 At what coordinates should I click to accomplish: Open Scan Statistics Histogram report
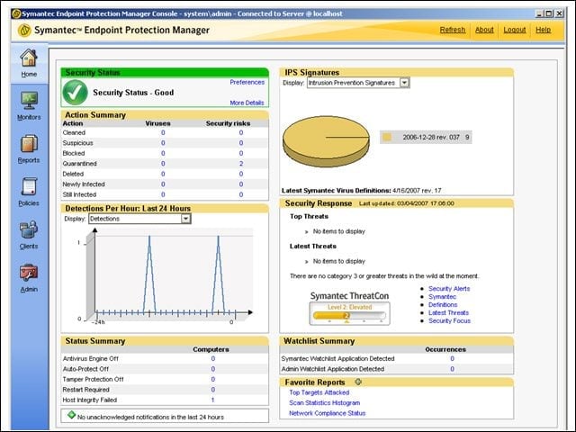click(x=324, y=402)
